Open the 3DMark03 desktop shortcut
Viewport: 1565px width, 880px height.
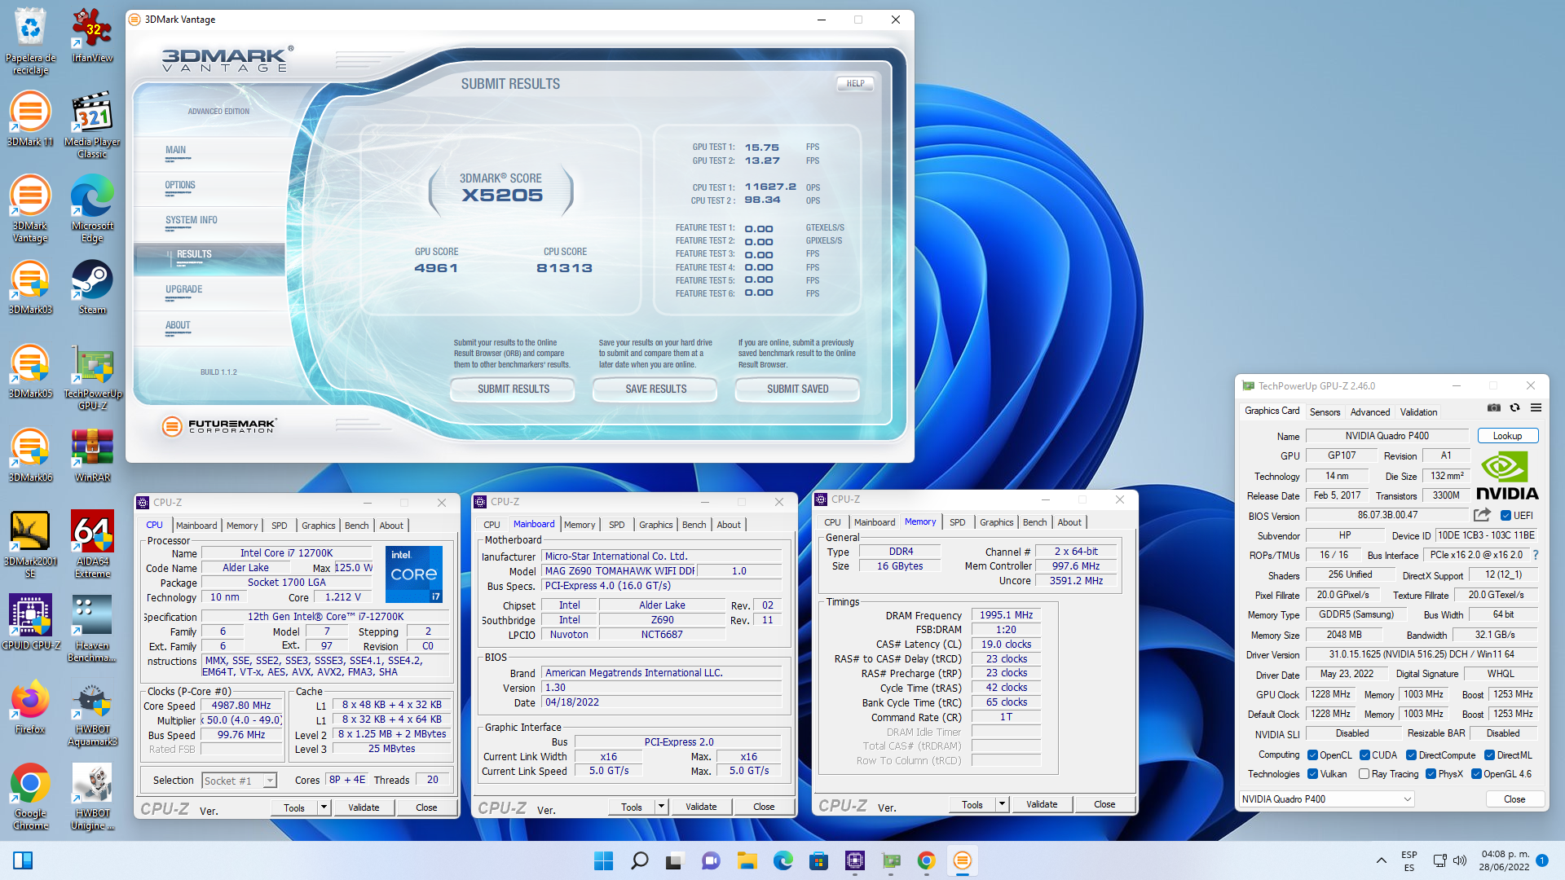pyautogui.click(x=30, y=287)
